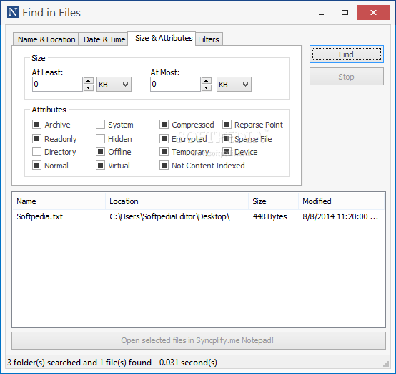
Task: Grab the window resize grip corner
Action: (x=386, y=364)
